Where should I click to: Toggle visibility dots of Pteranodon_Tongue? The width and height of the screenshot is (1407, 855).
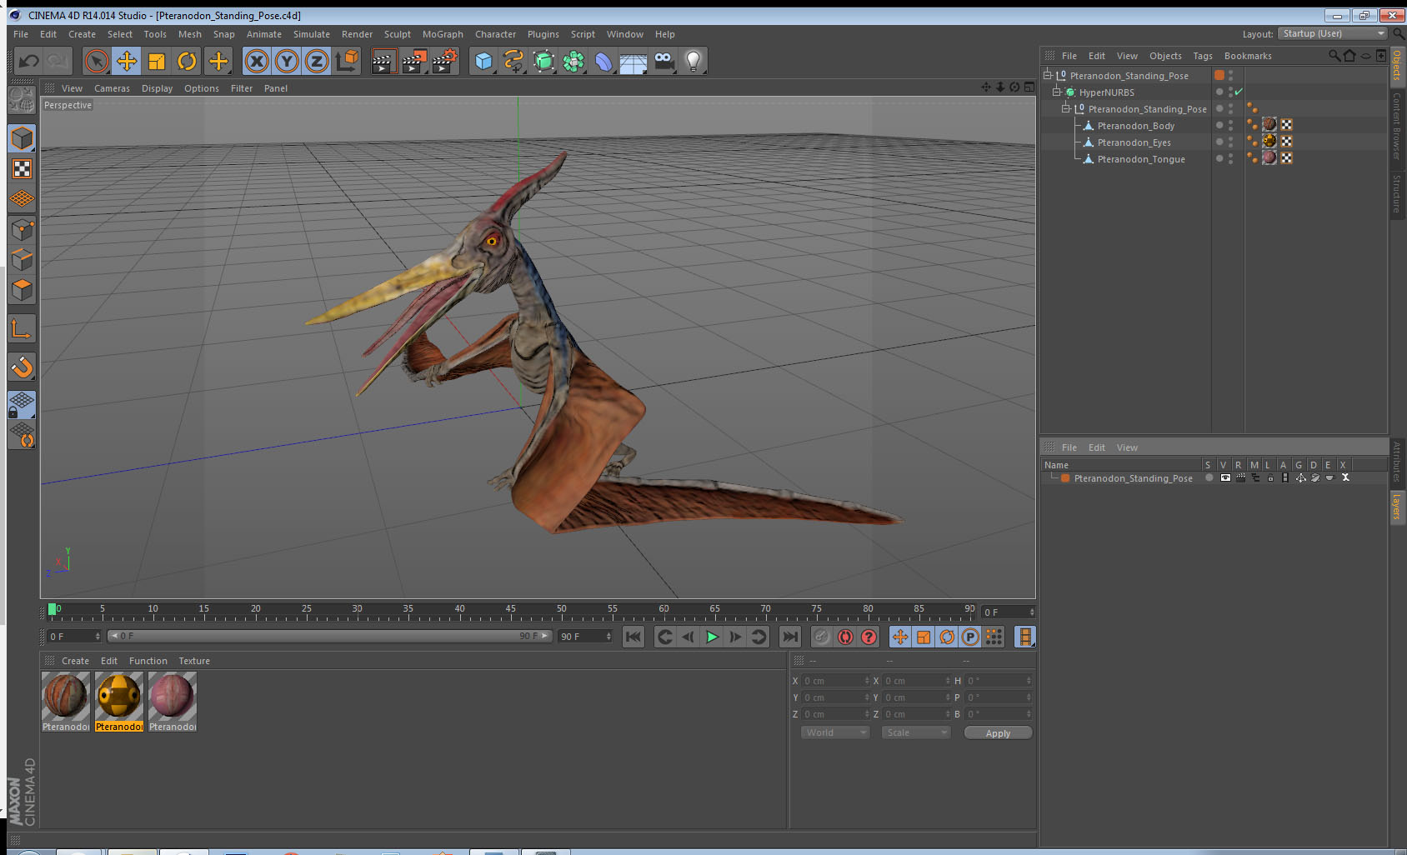click(1230, 158)
